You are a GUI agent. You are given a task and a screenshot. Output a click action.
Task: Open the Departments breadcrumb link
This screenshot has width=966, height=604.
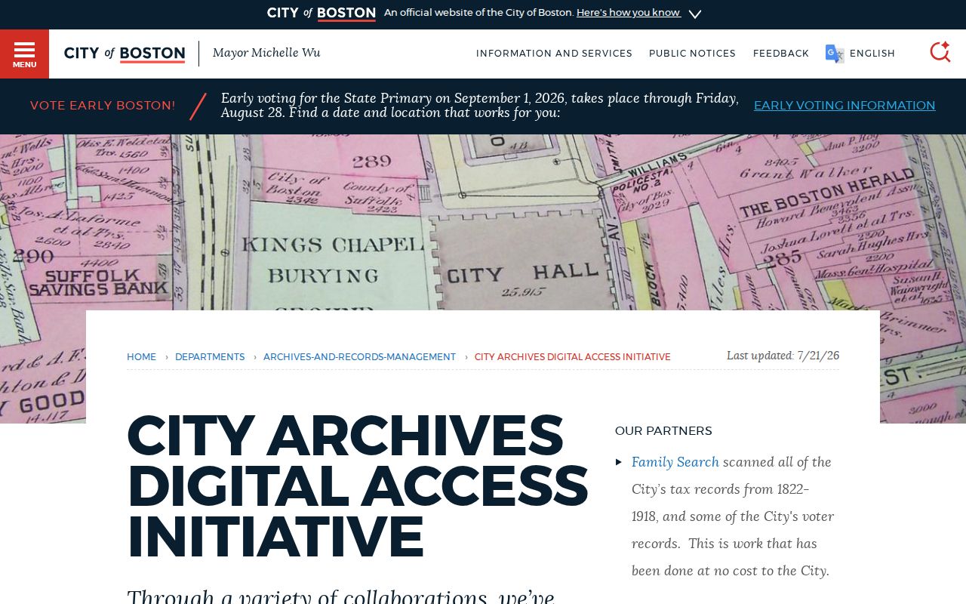tap(210, 357)
